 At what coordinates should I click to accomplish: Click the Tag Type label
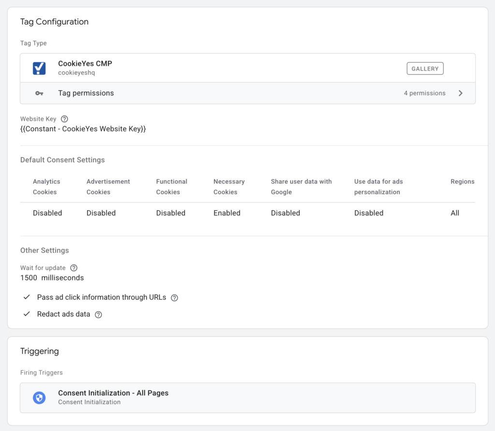coord(33,43)
